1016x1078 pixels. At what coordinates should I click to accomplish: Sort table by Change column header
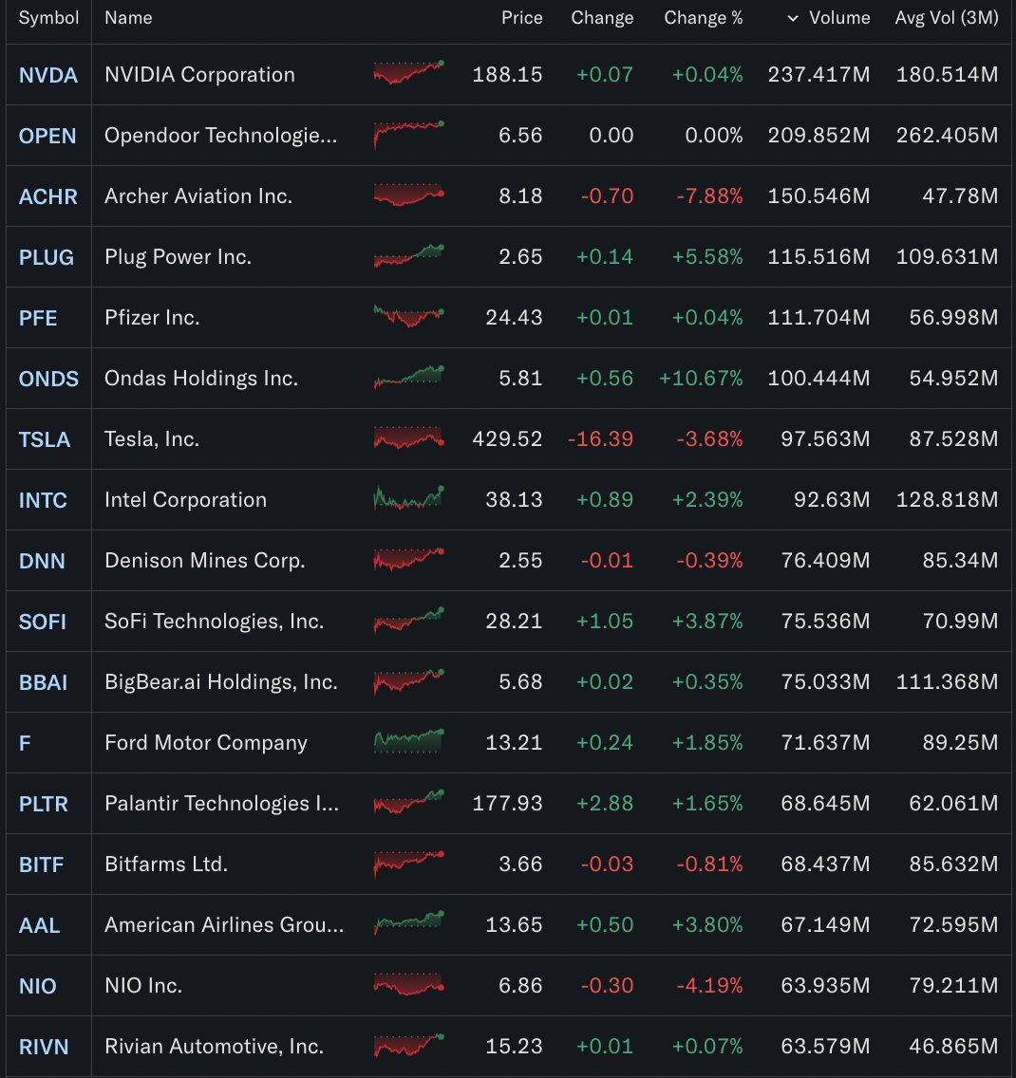pos(602,18)
